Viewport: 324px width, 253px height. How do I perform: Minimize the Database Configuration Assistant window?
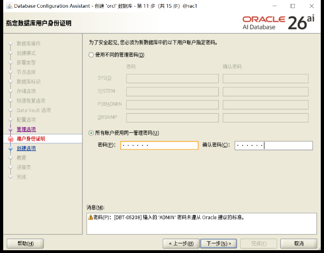(x=275, y=6)
